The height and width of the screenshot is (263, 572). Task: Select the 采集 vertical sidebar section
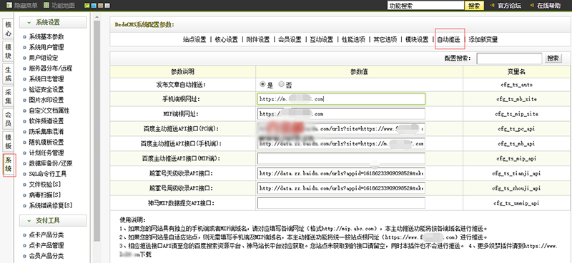pos(9,96)
